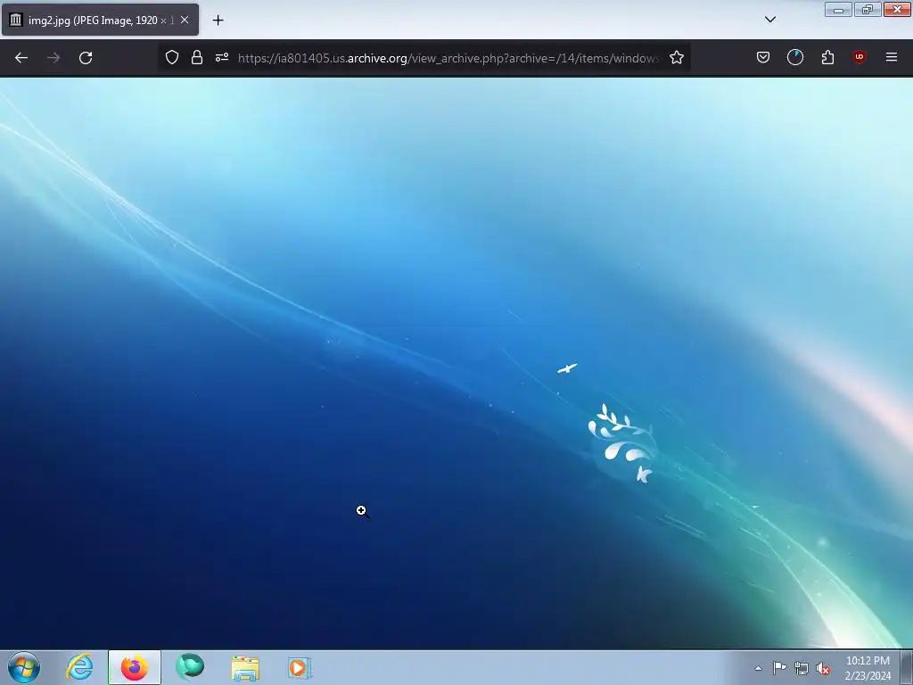The image size is (913, 685).
Task: Click the muted volume speaker icon
Action: [823, 669]
